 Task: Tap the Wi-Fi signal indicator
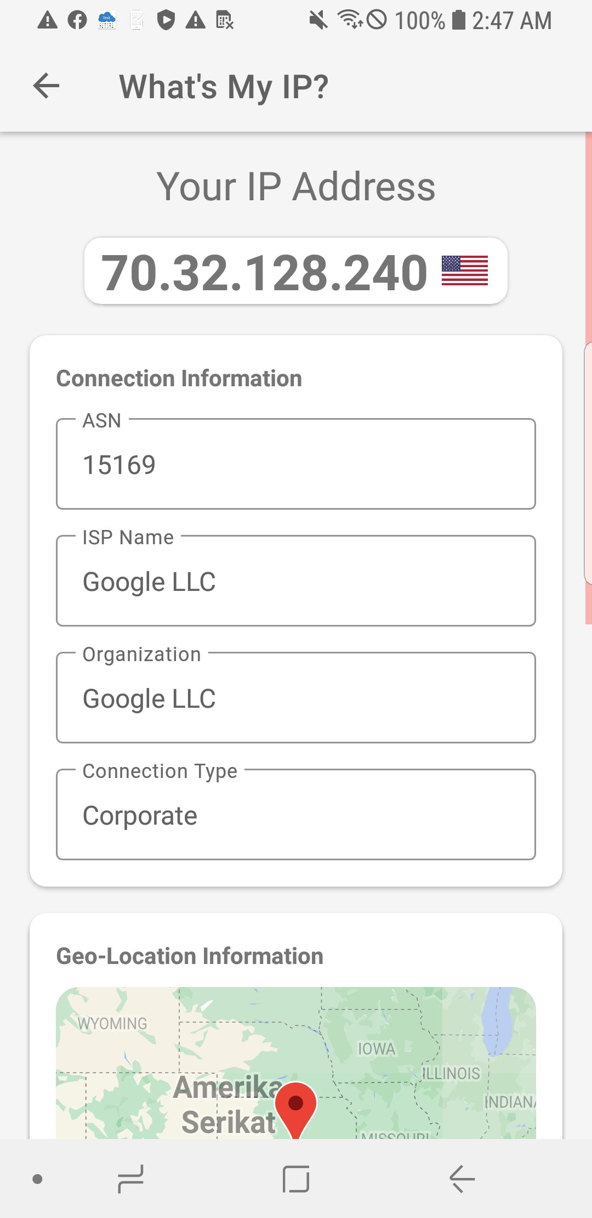tap(350, 20)
